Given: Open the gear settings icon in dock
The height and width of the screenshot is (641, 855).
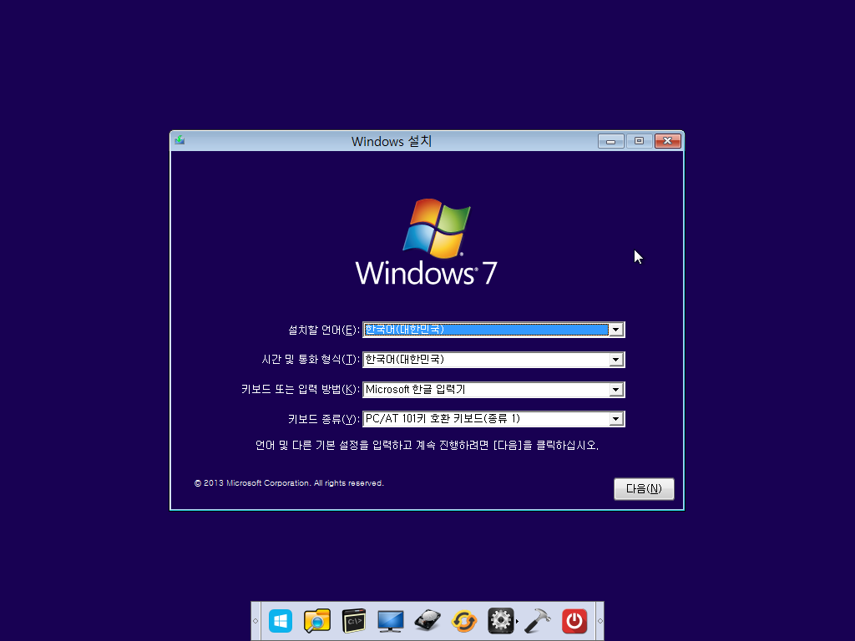Looking at the screenshot, I should click(501, 621).
